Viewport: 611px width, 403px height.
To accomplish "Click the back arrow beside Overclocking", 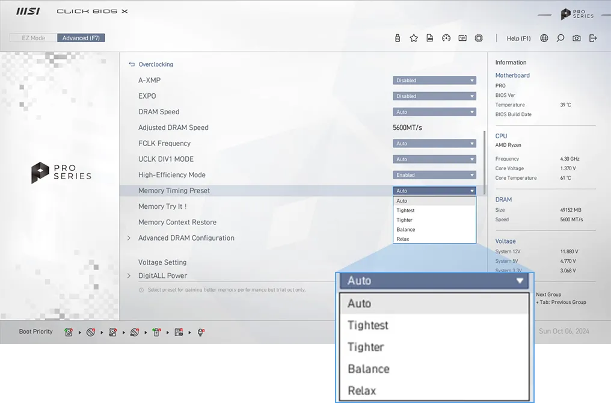I will pyautogui.click(x=132, y=64).
